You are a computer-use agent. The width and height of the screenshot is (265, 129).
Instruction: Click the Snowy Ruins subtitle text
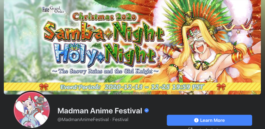coord(105,71)
